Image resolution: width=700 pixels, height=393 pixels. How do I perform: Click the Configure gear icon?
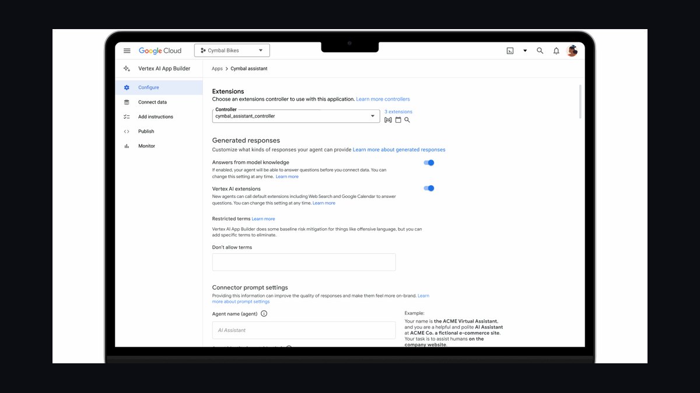pyautogui.click(x=127, y=87)
